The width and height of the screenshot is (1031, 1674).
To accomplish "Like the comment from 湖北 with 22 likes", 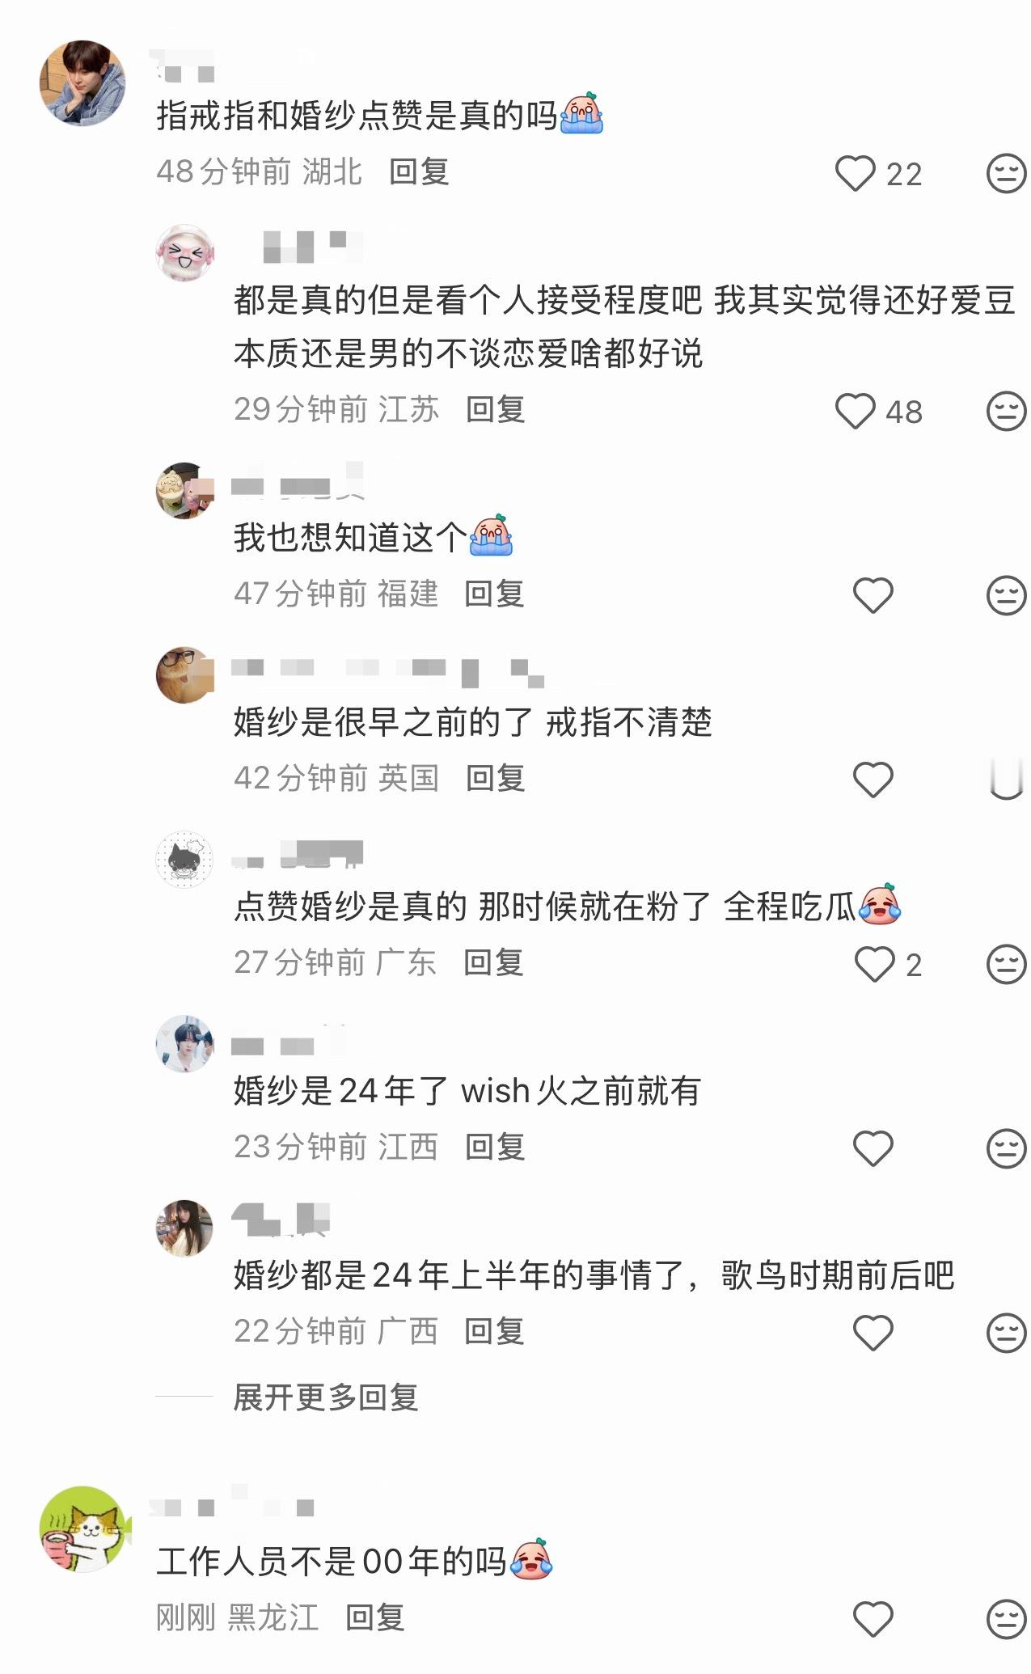I will click(x=856, y=173).
